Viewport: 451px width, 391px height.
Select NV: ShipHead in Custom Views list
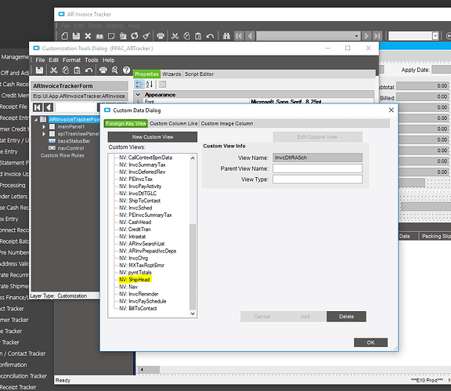135,280
